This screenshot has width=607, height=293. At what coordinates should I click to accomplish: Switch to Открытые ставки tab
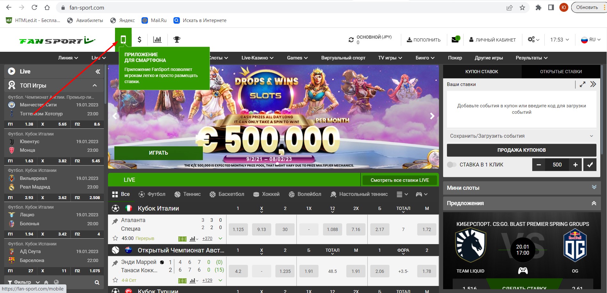point(561,72)
